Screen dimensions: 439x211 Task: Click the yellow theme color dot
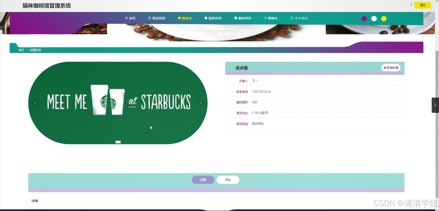pyautogui.click(x=384, y=19)
